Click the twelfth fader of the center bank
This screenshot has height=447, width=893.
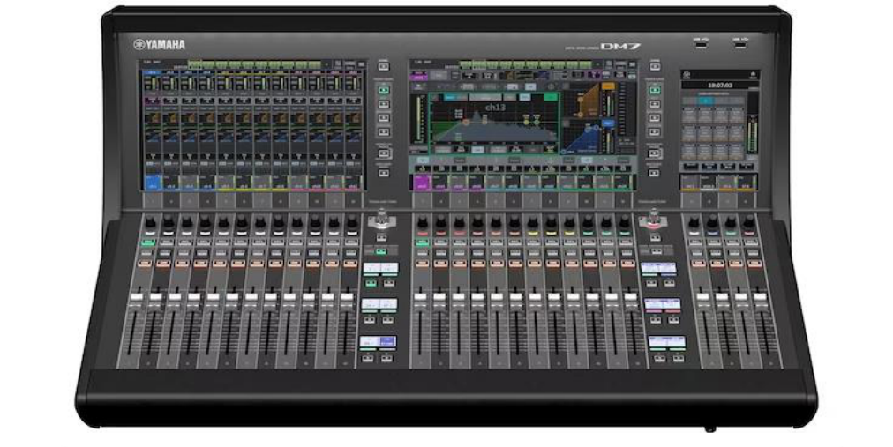tap(631, 299)
